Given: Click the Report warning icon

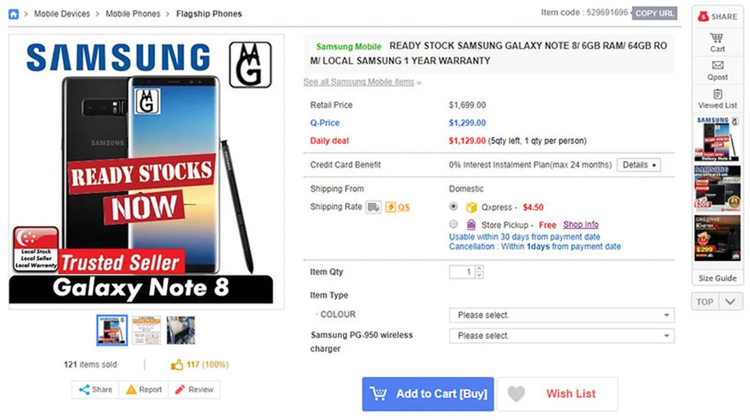Looking at the screenshot, I should pos(131,390).
